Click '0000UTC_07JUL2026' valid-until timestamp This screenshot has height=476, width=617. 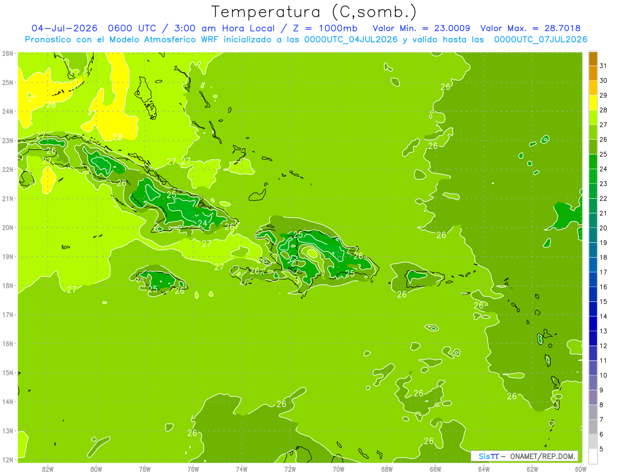tap(540, 40)
